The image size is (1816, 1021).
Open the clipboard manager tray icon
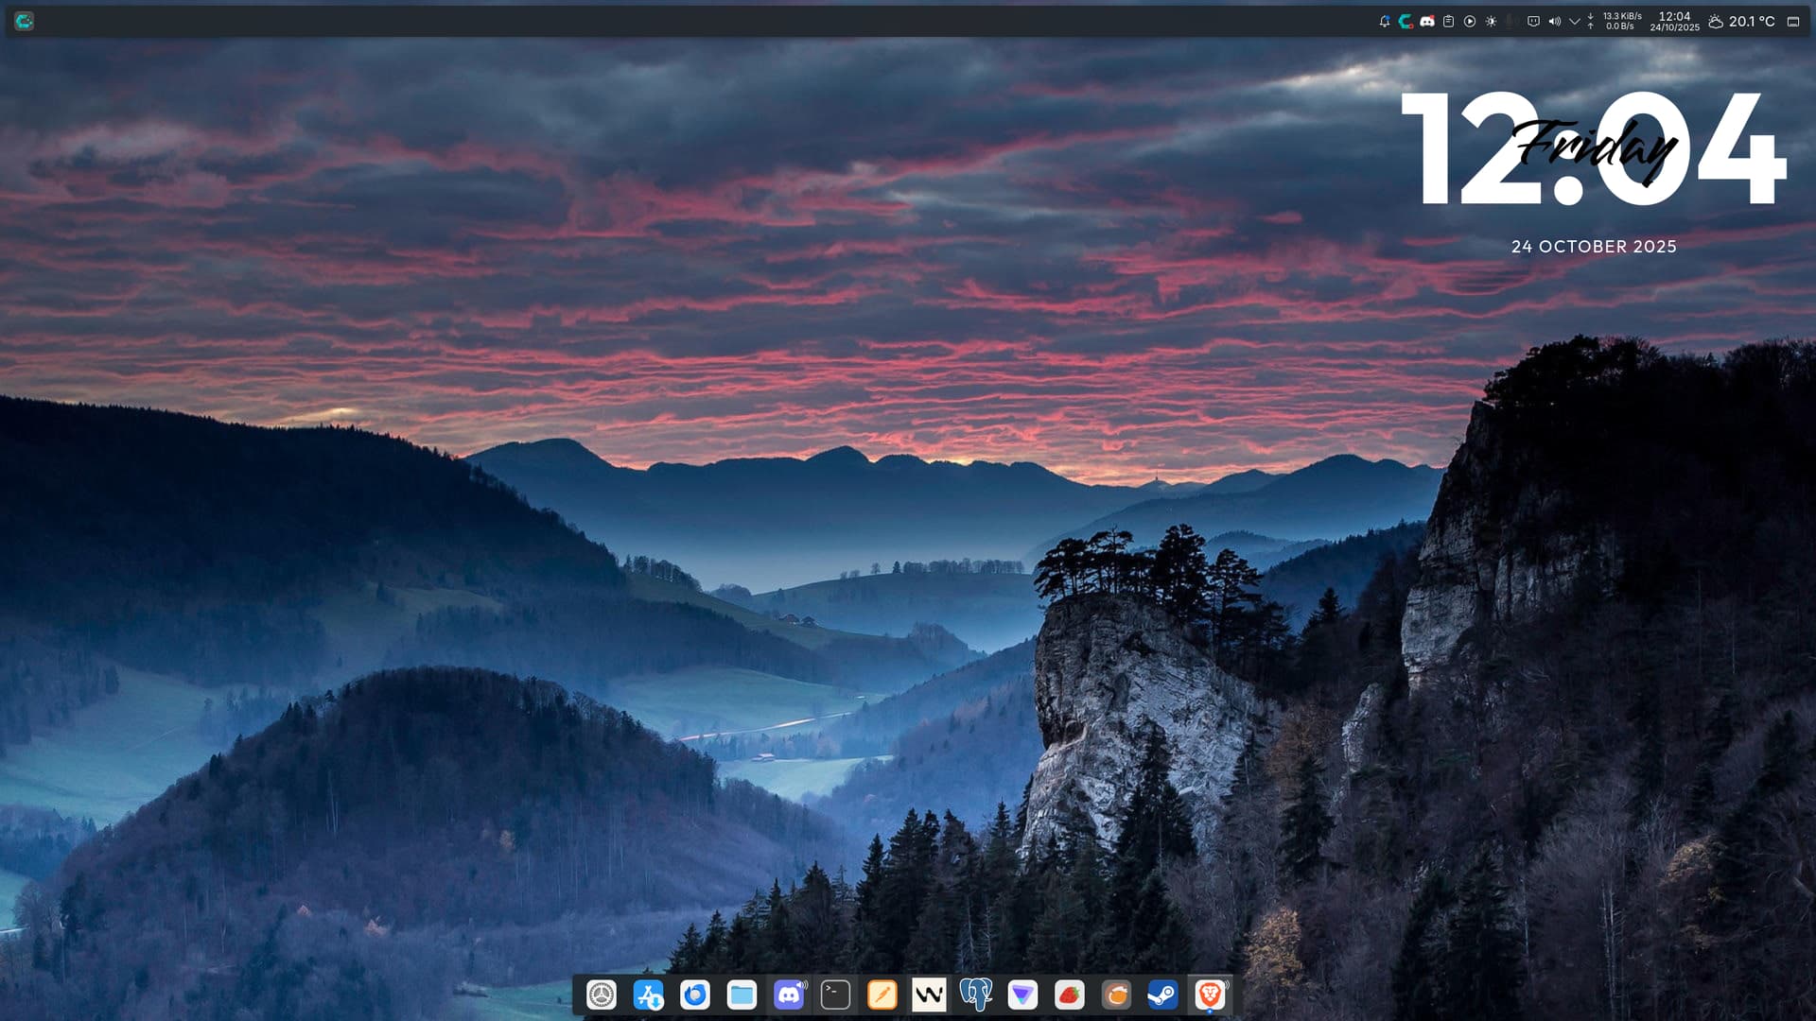(x=1448, y=21)
